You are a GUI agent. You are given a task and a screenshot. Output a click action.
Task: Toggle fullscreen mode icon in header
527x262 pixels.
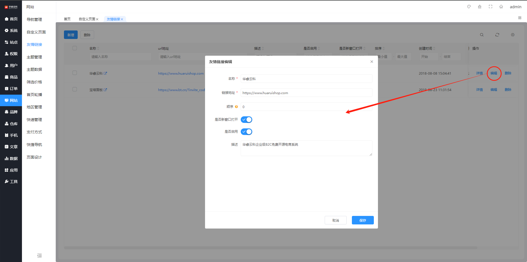coord(490,7)
